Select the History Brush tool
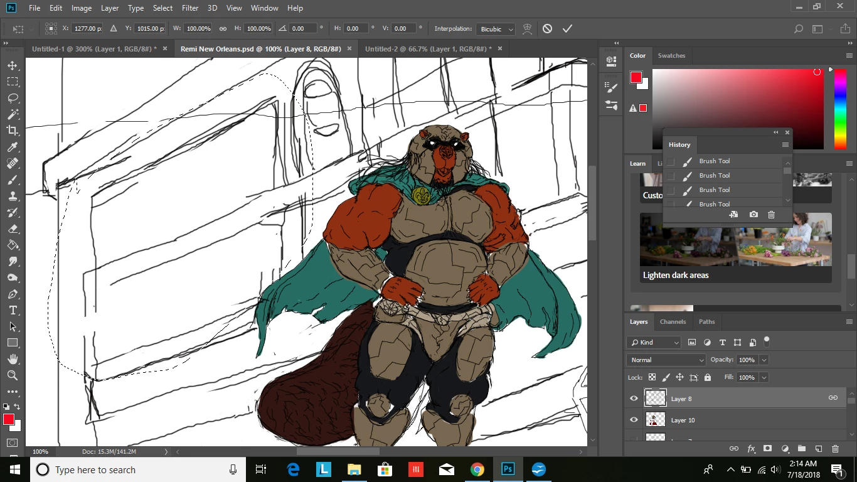 click(13, 212)
